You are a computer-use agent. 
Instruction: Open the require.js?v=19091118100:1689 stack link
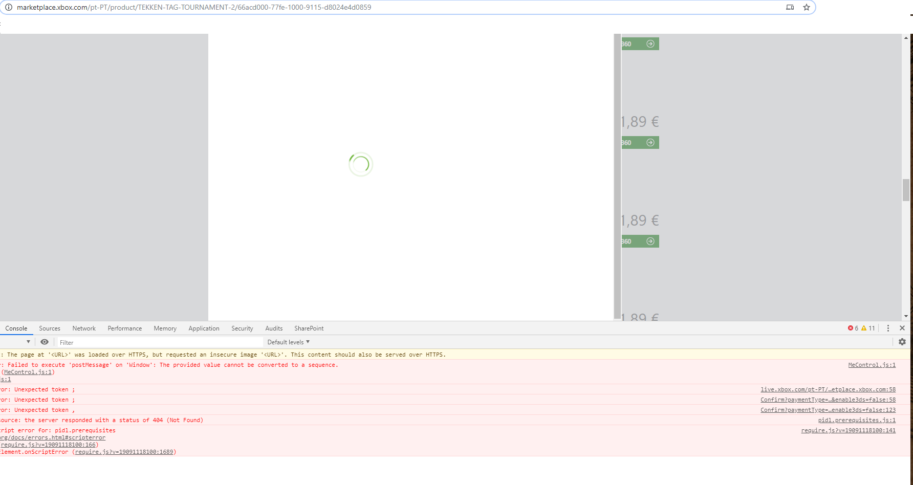click(x=124, y=452)
